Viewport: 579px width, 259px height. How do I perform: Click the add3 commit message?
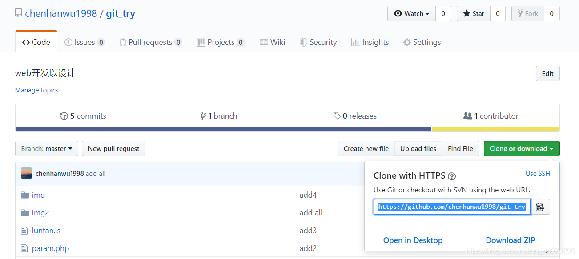(x=308, y=231)
